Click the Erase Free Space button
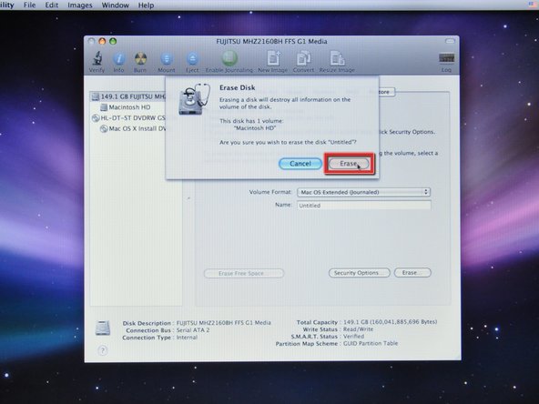The height and width of the screenshot is (404, 539). tap(244, 274)
